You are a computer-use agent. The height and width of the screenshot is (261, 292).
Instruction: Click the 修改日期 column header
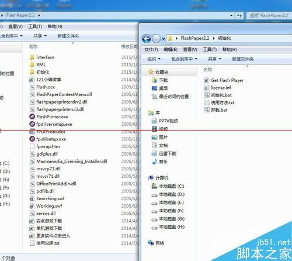pyautogui.click(x=129, y=47)
